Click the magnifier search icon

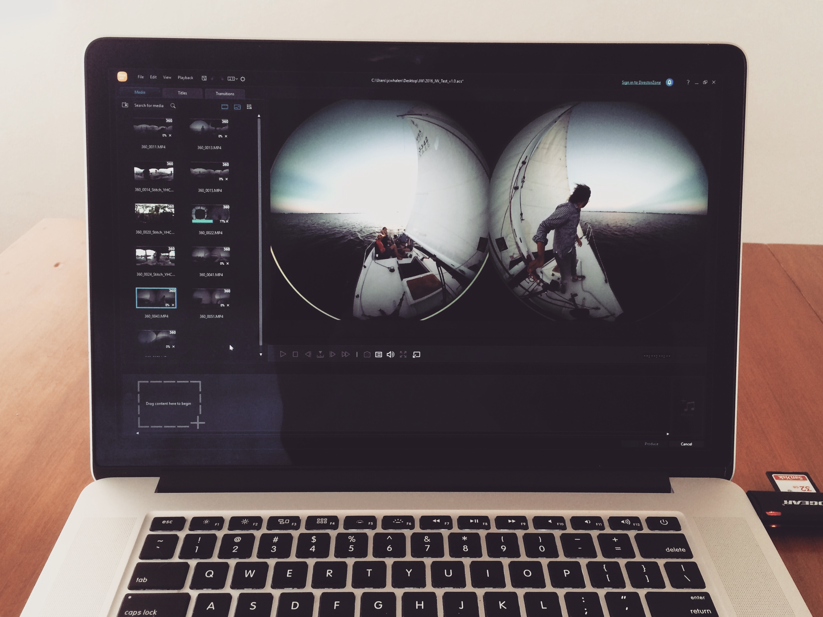(173, 106)
